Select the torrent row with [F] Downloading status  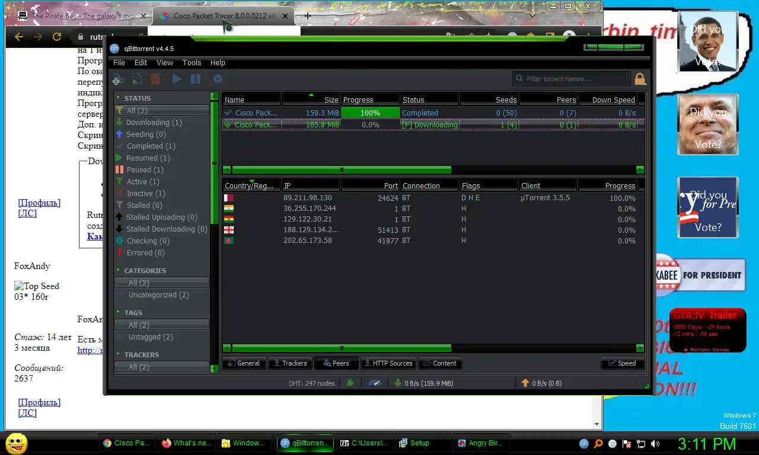(433, 125)
